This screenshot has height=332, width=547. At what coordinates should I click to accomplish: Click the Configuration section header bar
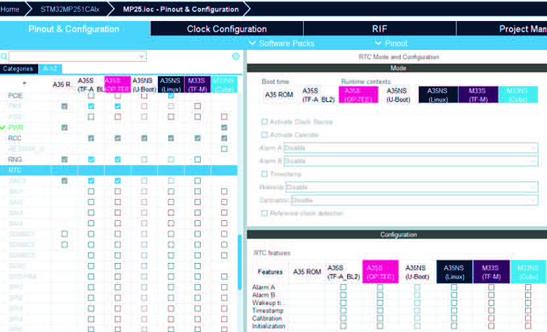click(x=397, y=235)
